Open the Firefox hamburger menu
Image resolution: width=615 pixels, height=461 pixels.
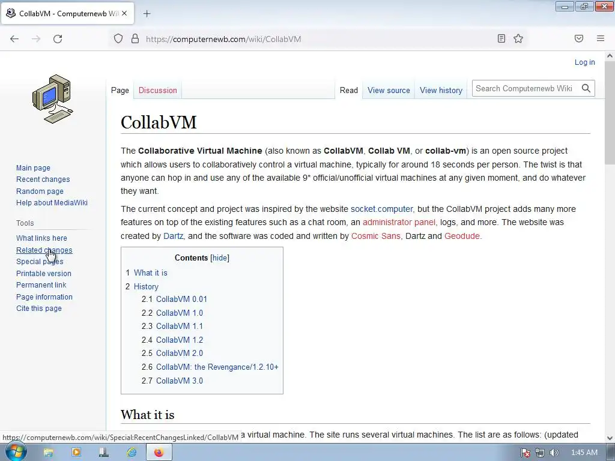601,38
